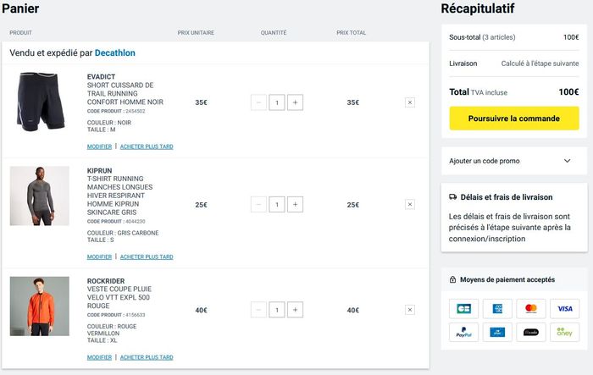Click Modifier for the Kiprun t-shirt
593x375 pixels.
(x=99, y=256)
